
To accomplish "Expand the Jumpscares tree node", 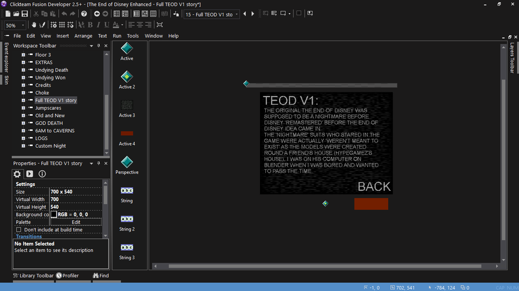I will pos(23,108).
